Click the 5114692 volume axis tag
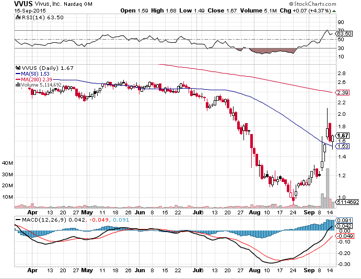This screenshot has height=279, width=361. [x=347, y=202]
